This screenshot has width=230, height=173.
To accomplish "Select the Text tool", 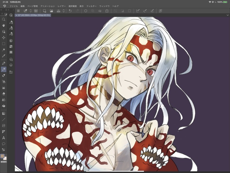I will [x=4, y=138].
